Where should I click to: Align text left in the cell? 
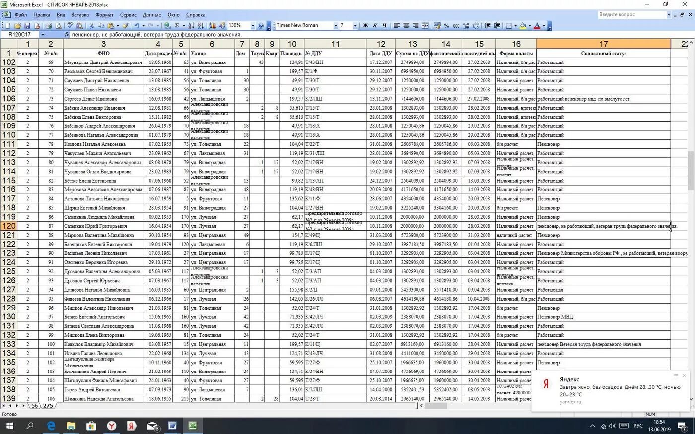[397, 25]
